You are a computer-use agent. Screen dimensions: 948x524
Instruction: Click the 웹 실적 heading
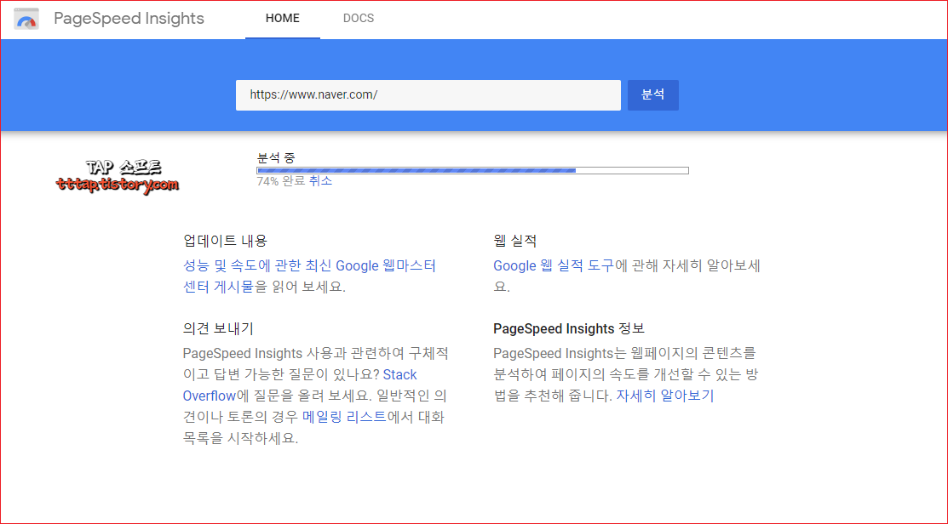[515, 241]
